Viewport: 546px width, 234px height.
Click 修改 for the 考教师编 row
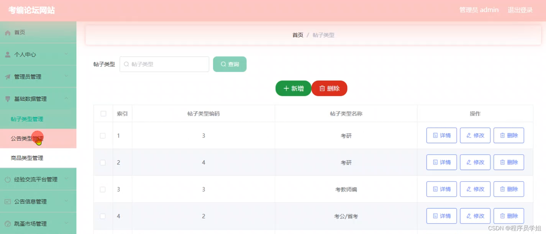475,189
